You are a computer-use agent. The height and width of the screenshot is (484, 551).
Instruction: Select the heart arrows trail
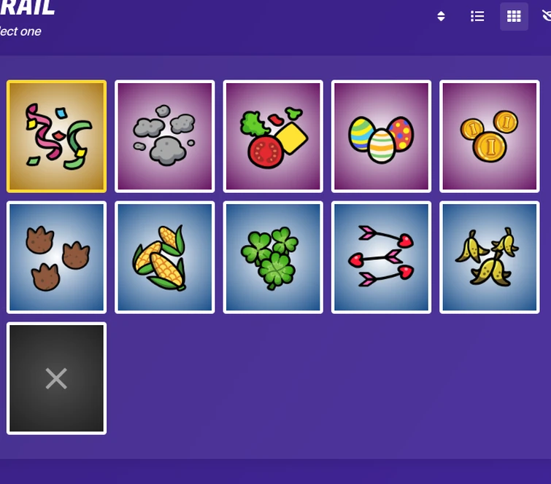pos(381,257)
